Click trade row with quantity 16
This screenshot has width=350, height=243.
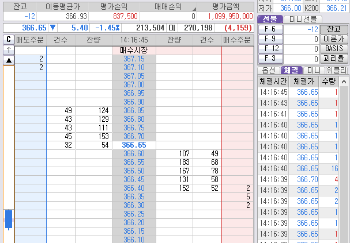[298, 168]
